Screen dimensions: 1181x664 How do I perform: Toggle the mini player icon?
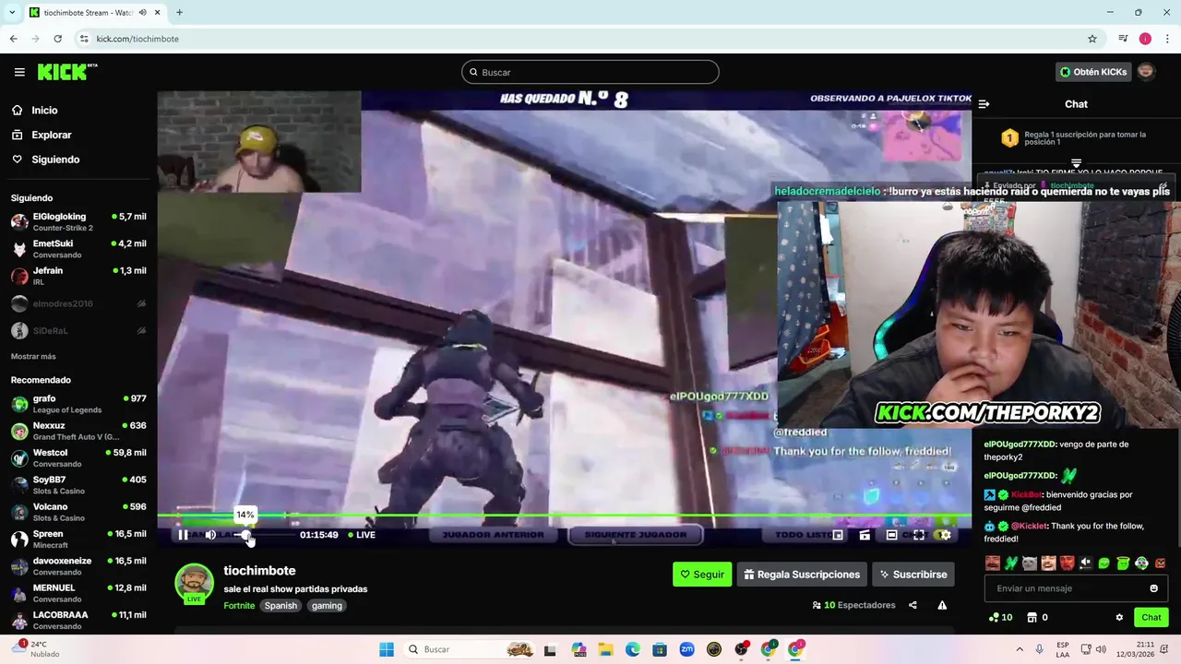click(x=838, y=535)
